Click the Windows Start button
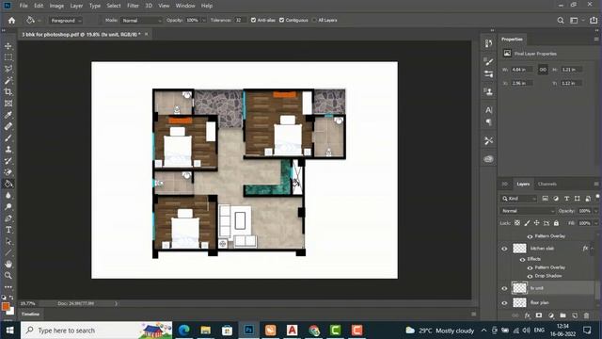This screenshot has height=339, width=602. click(9, 331)
